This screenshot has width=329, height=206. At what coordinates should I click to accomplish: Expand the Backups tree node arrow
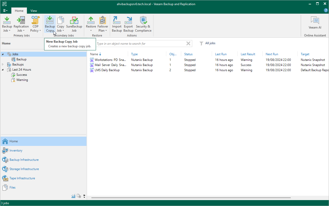(x=3, y=64)
